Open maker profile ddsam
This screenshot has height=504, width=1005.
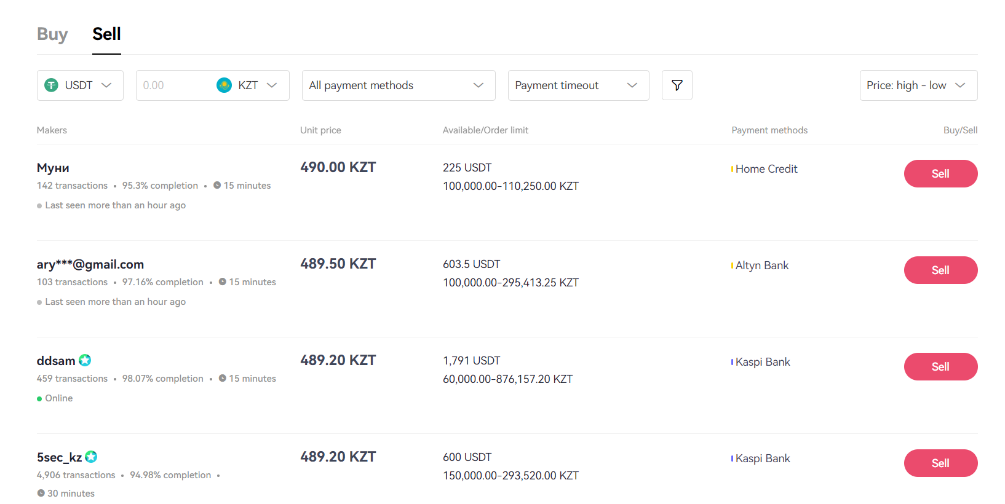56,361
